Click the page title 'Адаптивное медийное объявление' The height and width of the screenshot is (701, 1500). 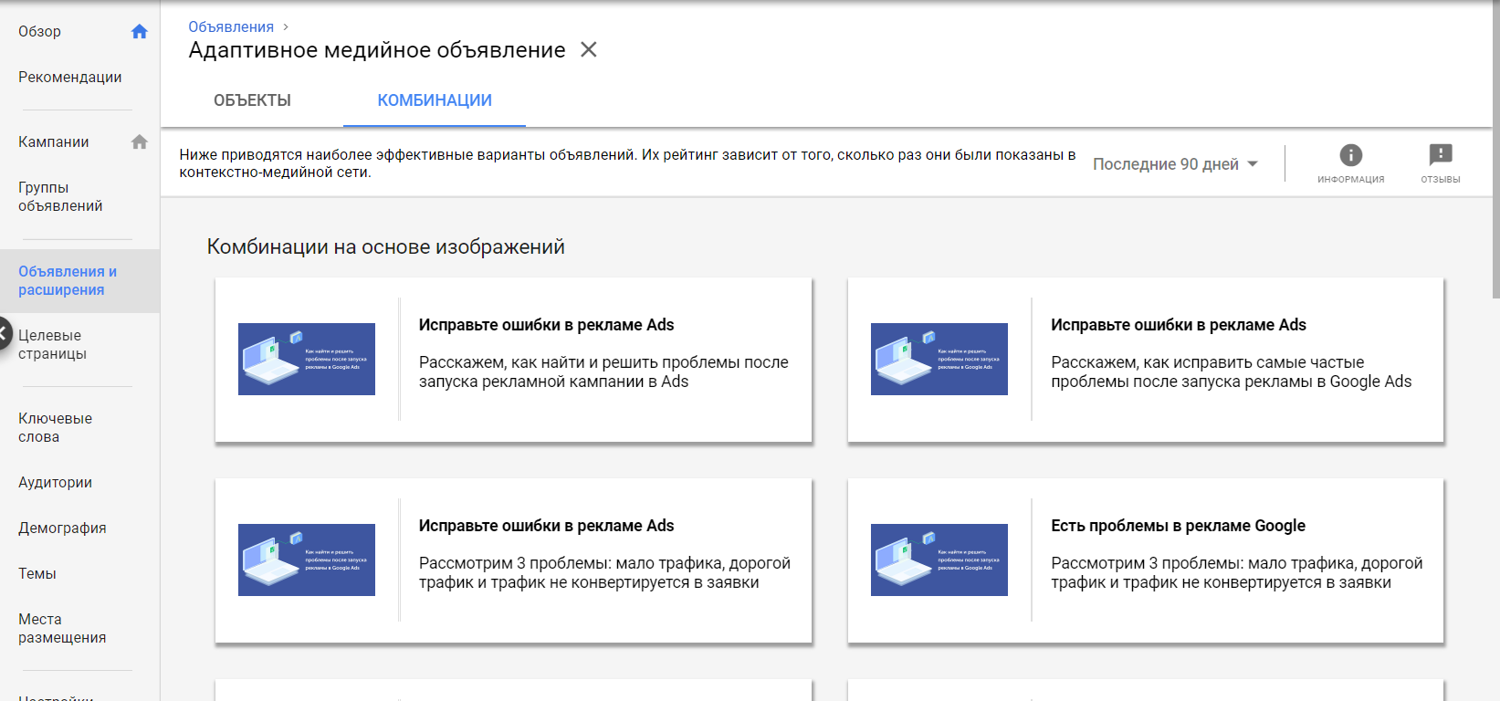[377, 50]
